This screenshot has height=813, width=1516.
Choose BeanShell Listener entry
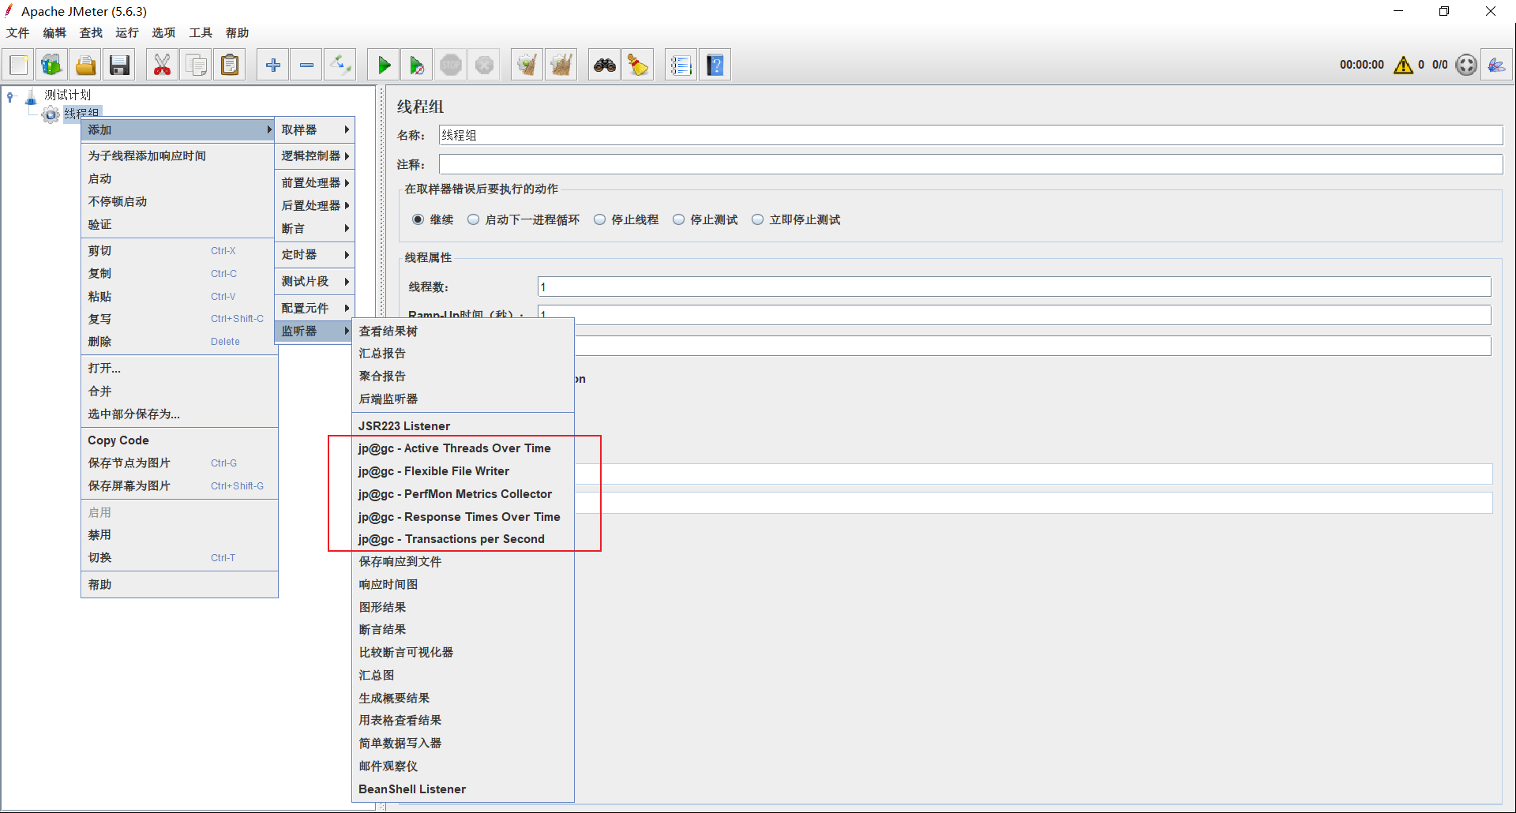pyautogui.click(x=463, y=789)
